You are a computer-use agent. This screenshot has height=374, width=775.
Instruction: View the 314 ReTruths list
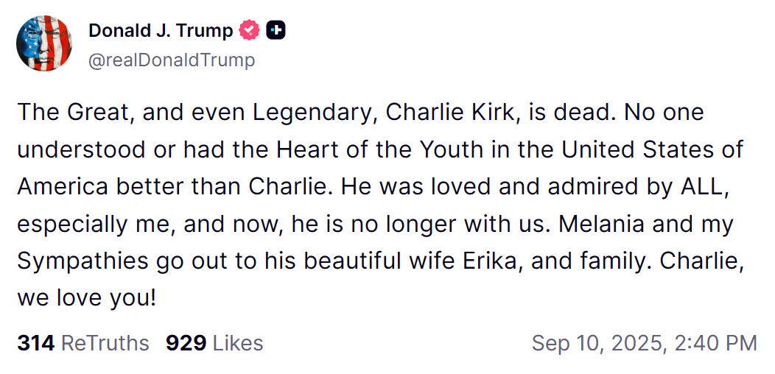[x=83, y=343]
